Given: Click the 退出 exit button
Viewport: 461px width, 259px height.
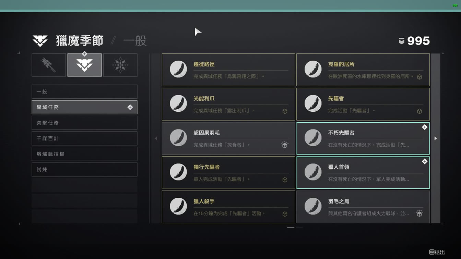Looking at the screenshot, I should (x=437, y=252).
